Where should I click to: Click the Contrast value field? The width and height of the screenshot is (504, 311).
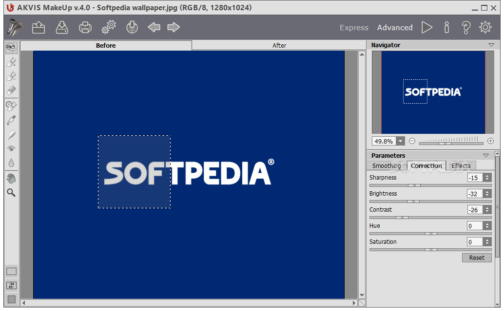coord(475,210)
